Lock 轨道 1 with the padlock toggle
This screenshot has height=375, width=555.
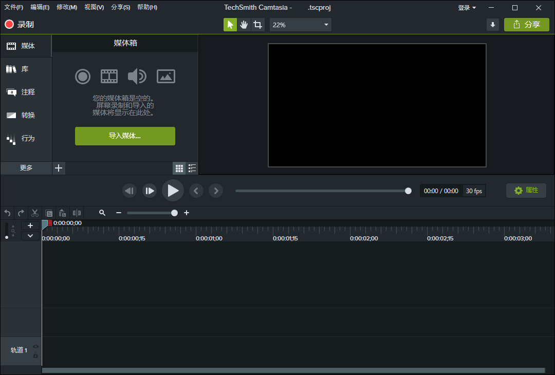click(x=35, y=355)
